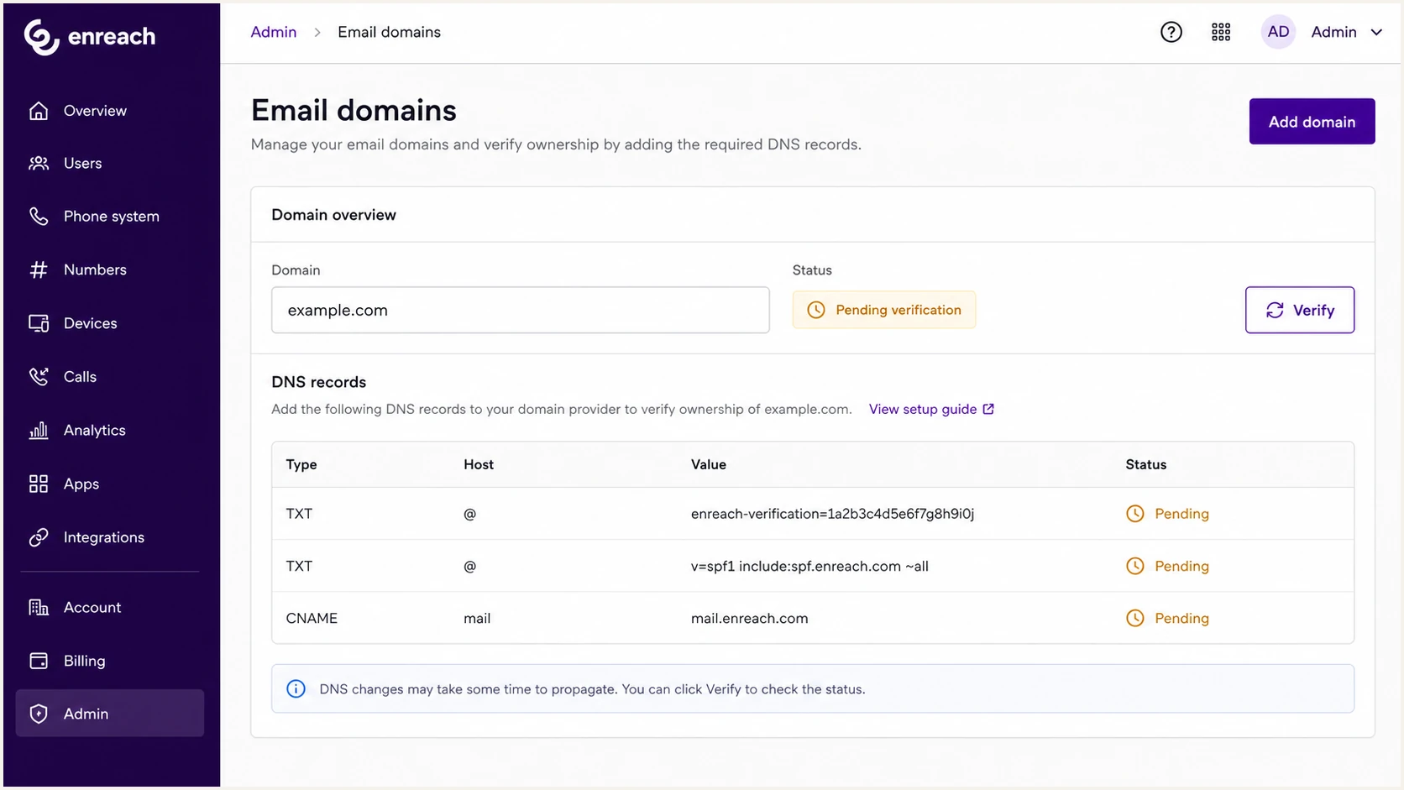Screen dimensions: 1404x790
Task: Click the Devices monitor icon
Action: pyautogui.click(x=39, y=323)
